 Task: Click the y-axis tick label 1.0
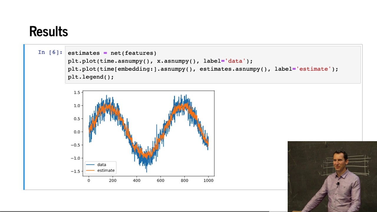point(77,106)
